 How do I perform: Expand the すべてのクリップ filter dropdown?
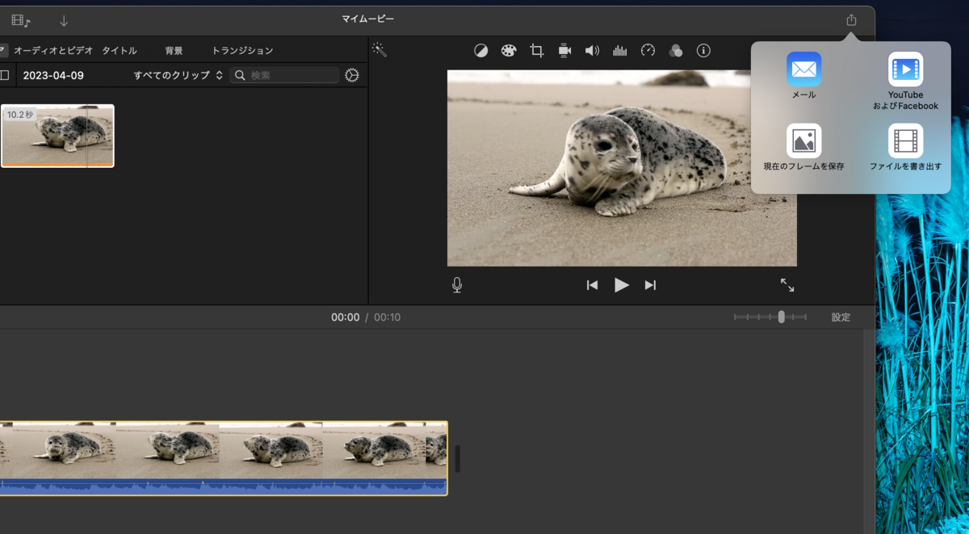178,75
